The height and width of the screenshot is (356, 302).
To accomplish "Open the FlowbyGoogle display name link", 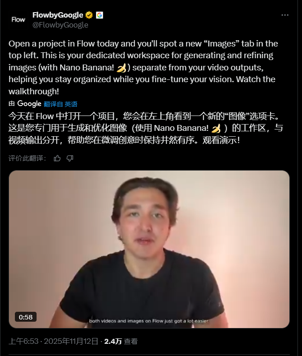I will coord(58,15).
